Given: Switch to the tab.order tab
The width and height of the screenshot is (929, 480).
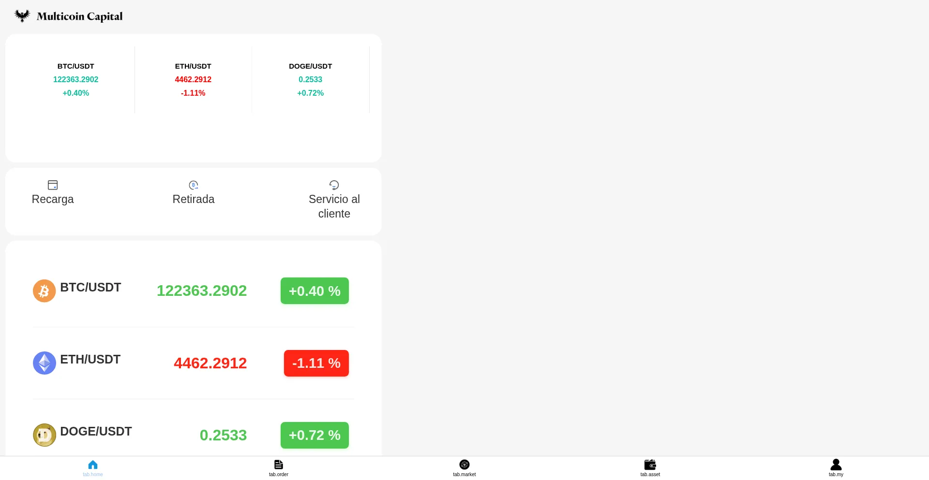Looking at the screenshot, I should 279,467.
